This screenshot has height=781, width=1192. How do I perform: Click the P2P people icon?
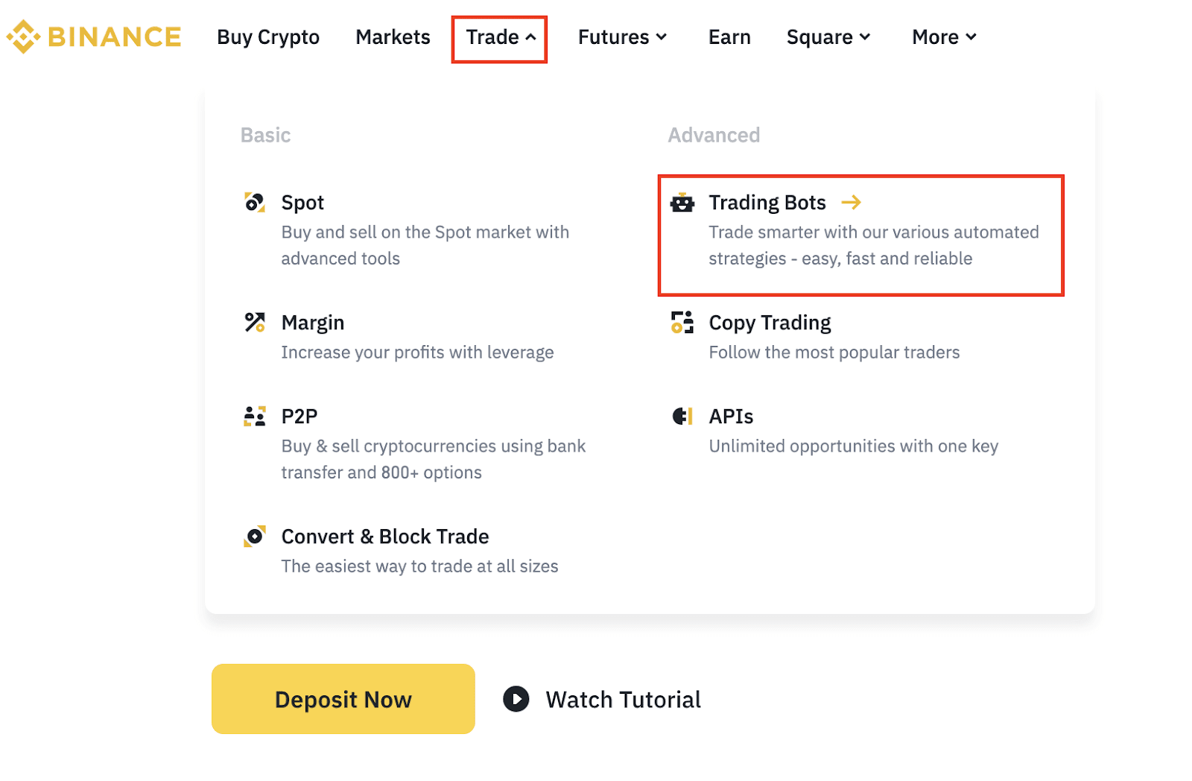click(x=255, y=416)
